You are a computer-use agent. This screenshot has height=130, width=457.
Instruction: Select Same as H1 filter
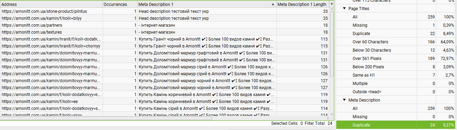coord(396,75)
